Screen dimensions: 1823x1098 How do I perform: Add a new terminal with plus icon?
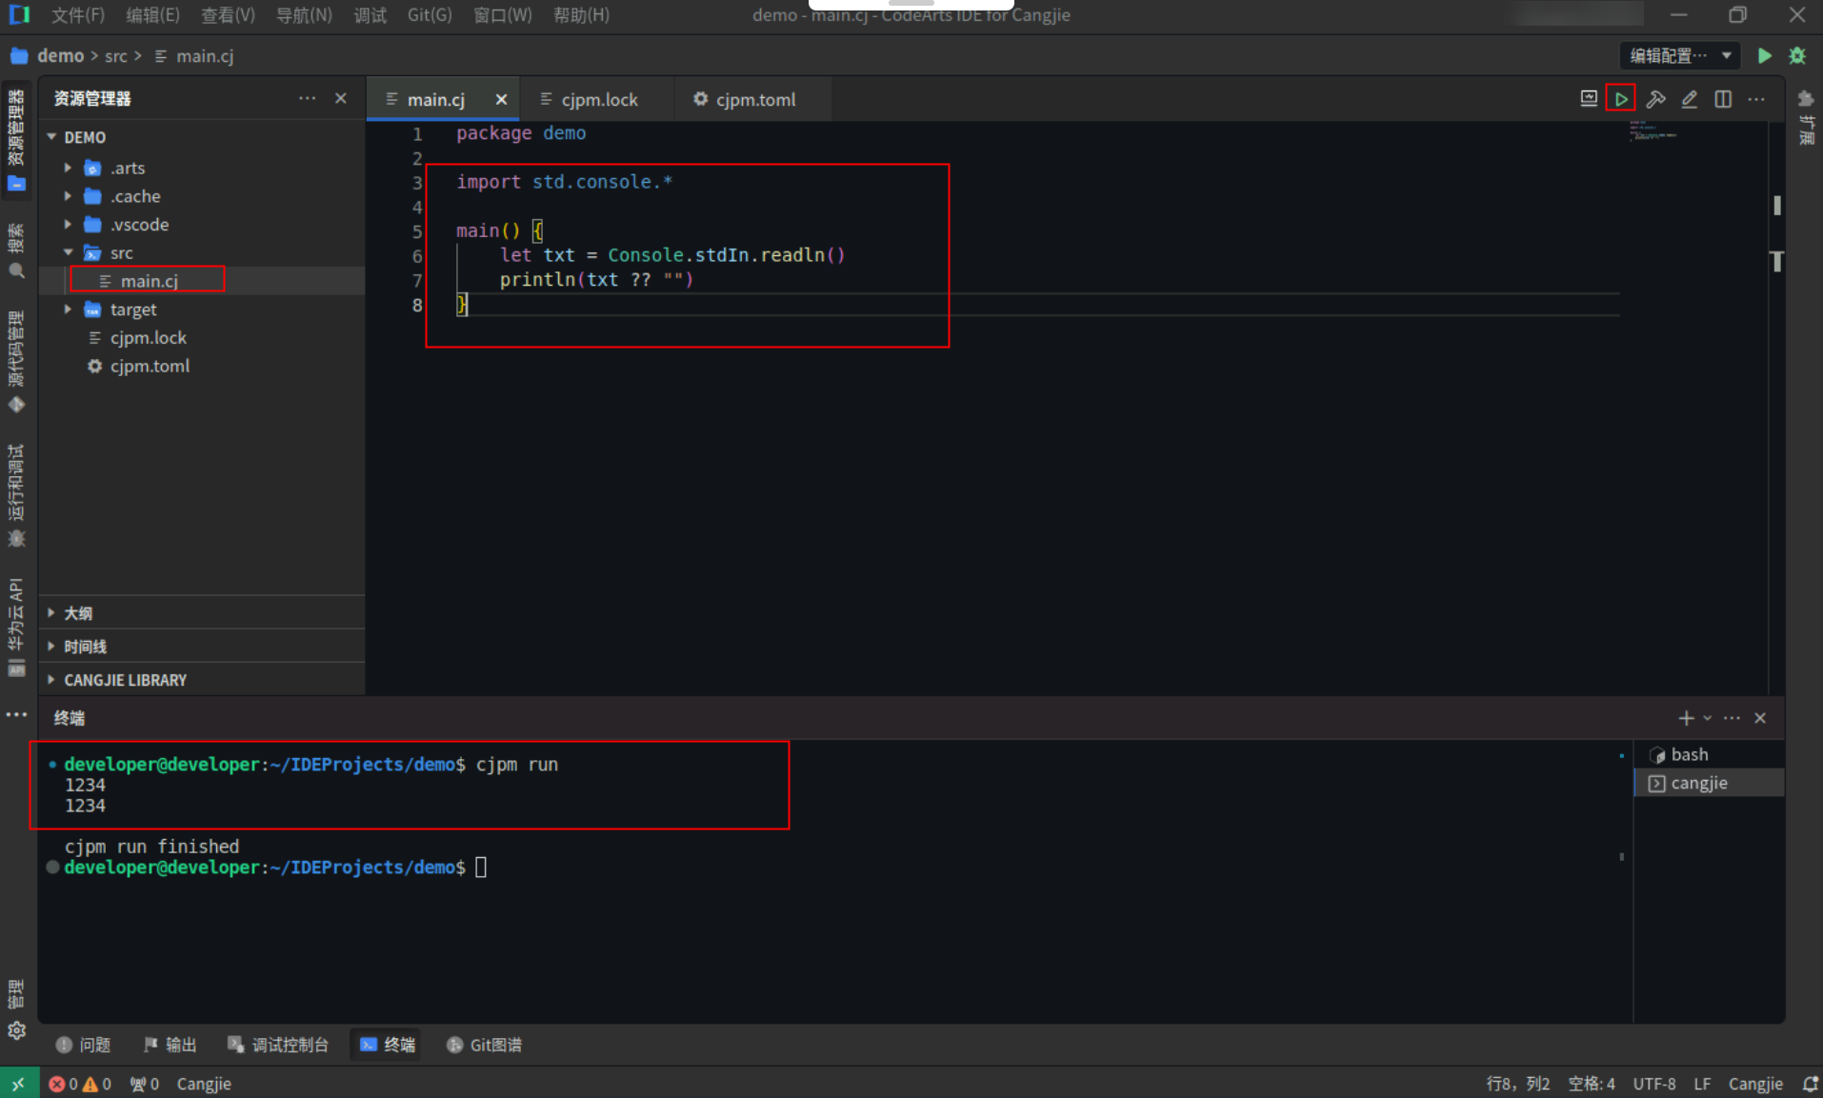pyautogui.click(x=1686, y=718)
